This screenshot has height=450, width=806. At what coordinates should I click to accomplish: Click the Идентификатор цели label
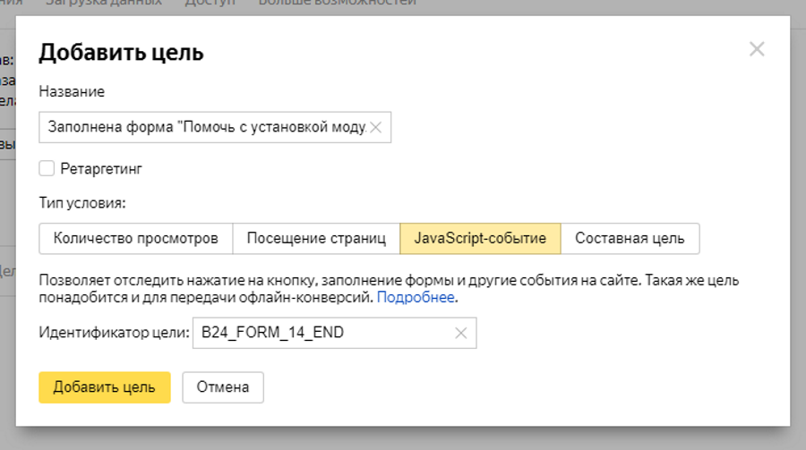[x=115, y=334]
